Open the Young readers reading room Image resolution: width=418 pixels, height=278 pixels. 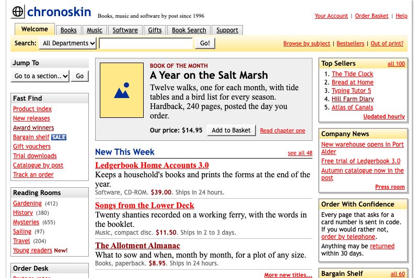(x=32, y=250)
